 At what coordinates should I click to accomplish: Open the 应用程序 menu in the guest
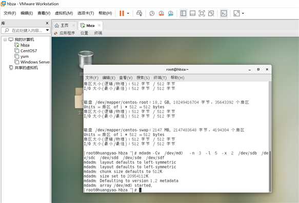coord(67,33)
